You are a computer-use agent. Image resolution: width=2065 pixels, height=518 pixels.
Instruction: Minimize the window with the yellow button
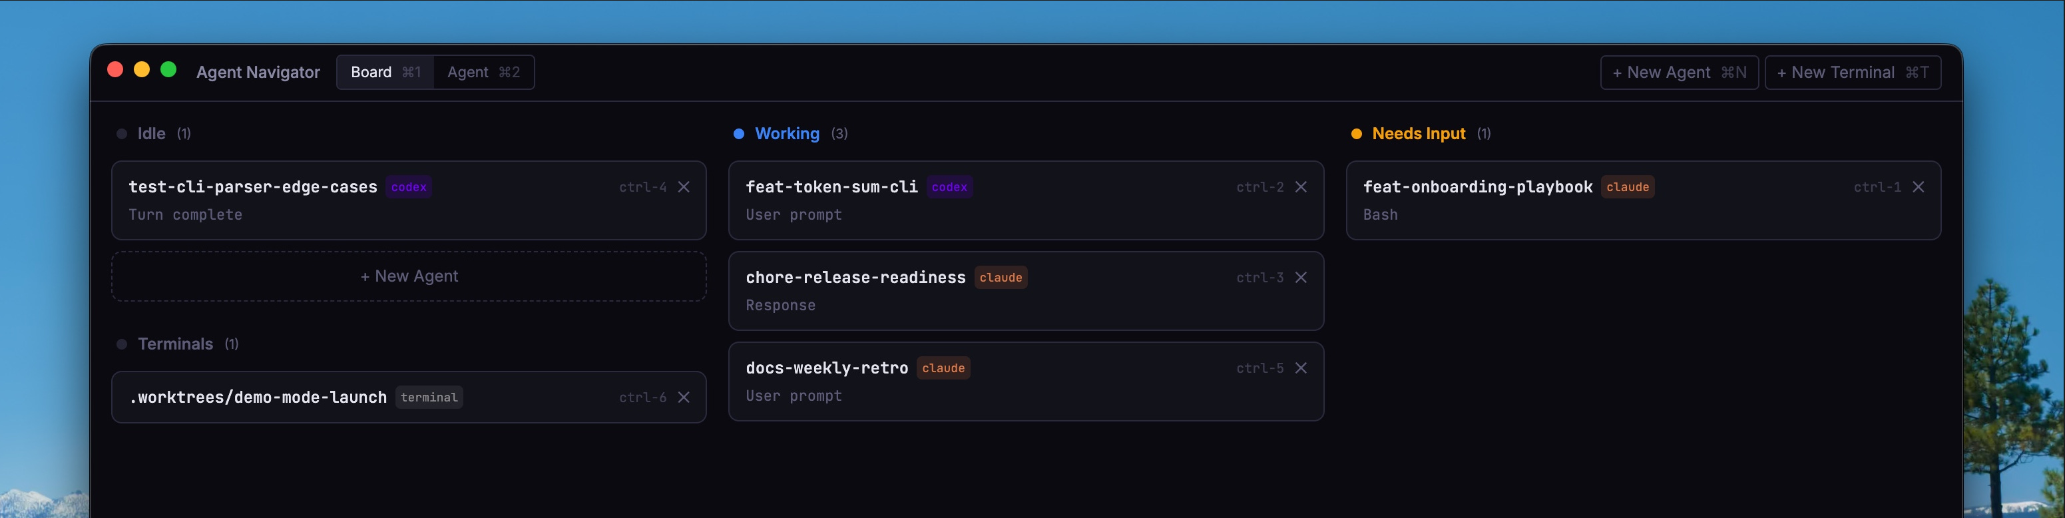pyautogui.click(x=142, y=70)
